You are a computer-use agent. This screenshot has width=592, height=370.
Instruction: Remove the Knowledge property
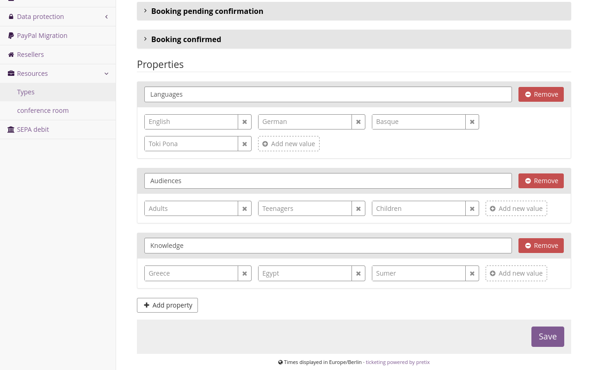(541, 246)
